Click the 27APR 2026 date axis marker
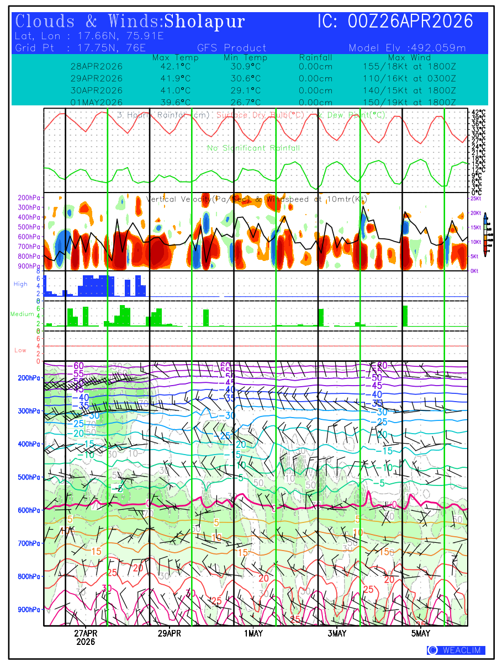497x662 pixels. (86, 637)
